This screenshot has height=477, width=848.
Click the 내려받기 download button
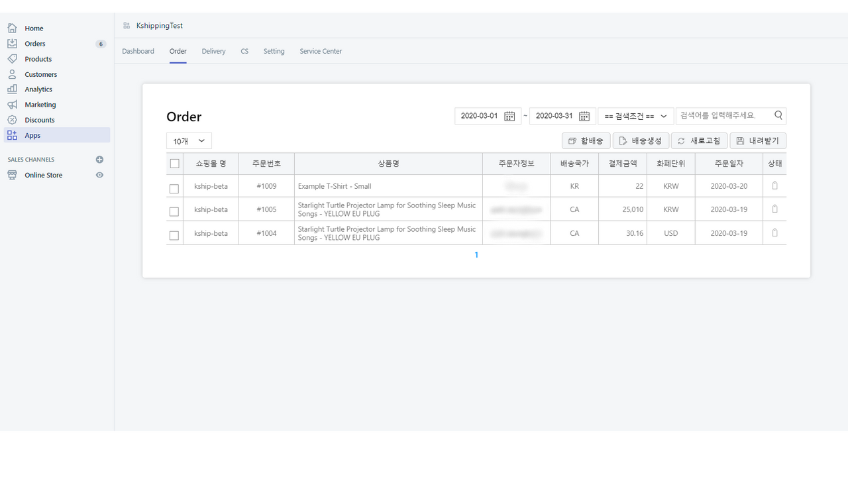[758, 141]
